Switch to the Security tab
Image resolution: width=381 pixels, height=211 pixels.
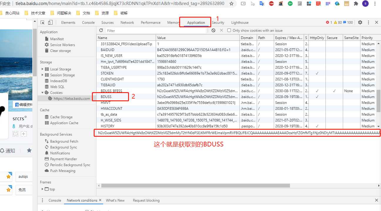pyautogui.click(x=218, y=23)
